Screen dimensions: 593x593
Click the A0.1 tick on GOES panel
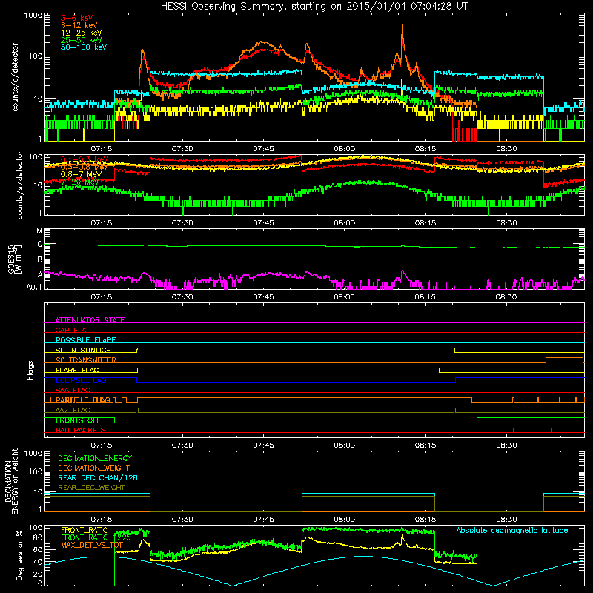[x=34, y=287]
